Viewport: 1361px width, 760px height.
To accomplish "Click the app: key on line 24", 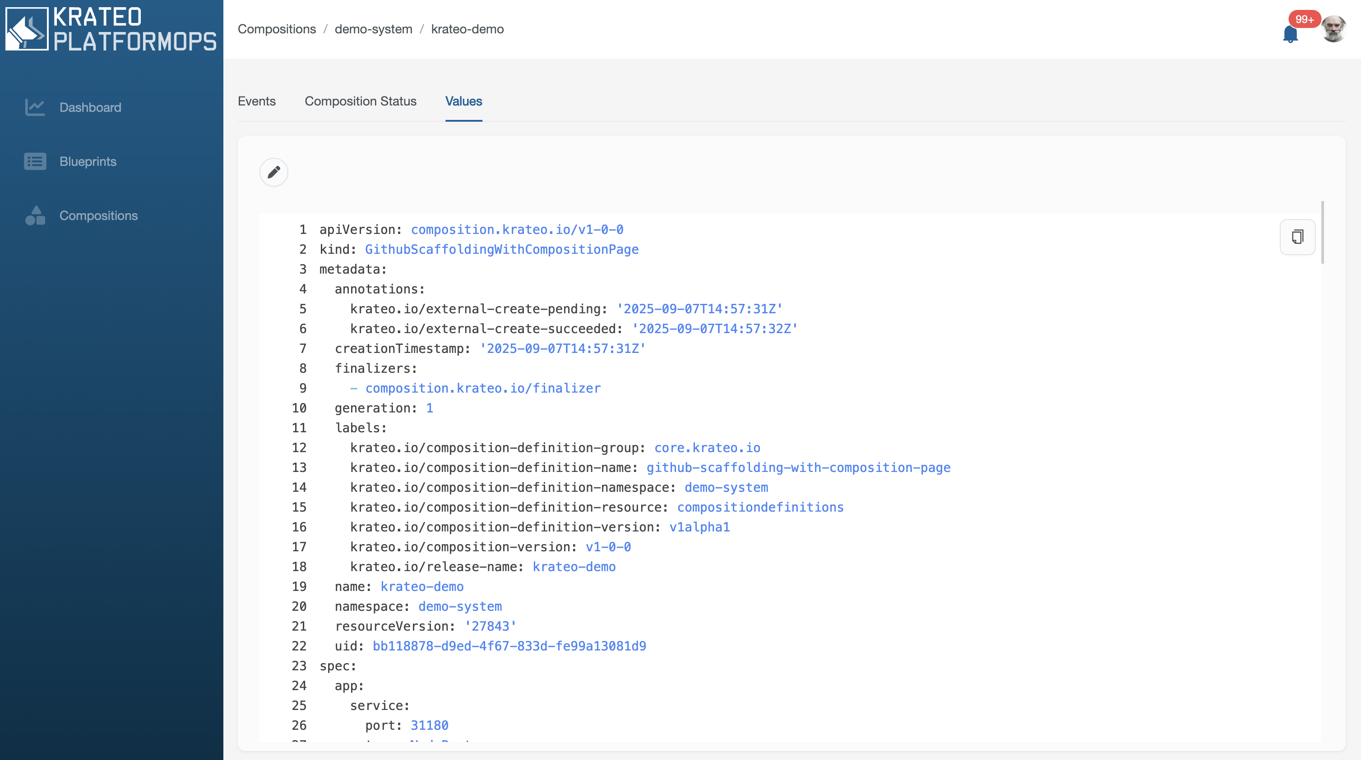I will coord(349,686).
